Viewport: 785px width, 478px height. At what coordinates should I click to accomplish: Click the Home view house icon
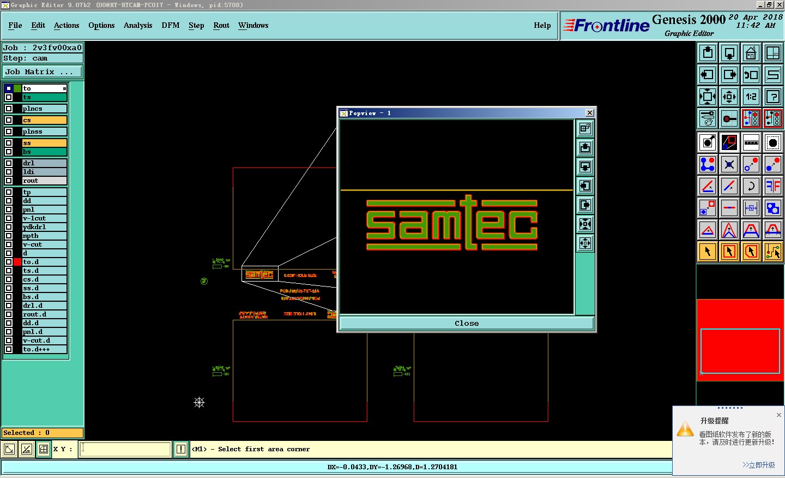[x=751, y=53]
